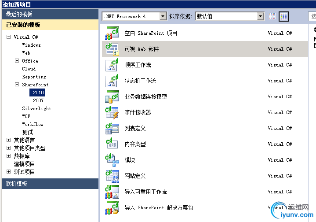Switch to small icons view
The width and height of the screenshot is (316, 222).
coord(272,16)
